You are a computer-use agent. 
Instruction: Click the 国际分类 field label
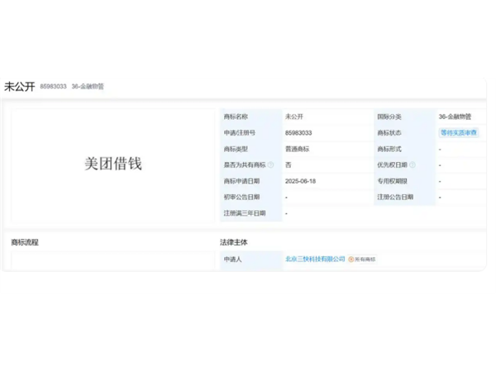tap(389, 117)
